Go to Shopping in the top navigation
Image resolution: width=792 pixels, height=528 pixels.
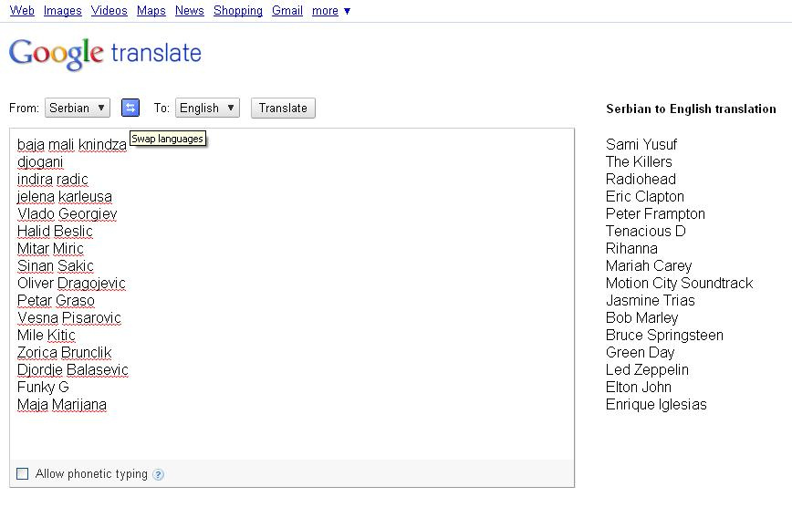coord(238,11)
